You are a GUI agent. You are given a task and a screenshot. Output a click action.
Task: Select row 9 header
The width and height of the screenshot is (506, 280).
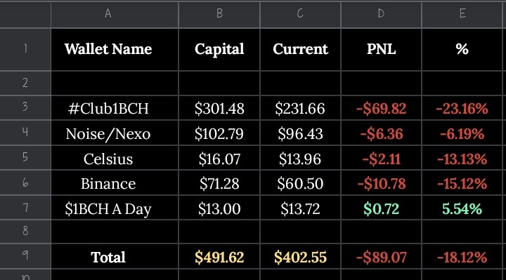click(x=25, y=256)
